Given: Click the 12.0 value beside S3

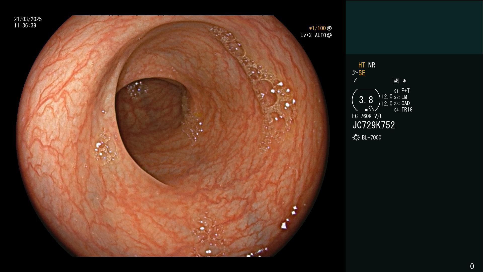Looking at the screenshot, I should tap(387, 103).
